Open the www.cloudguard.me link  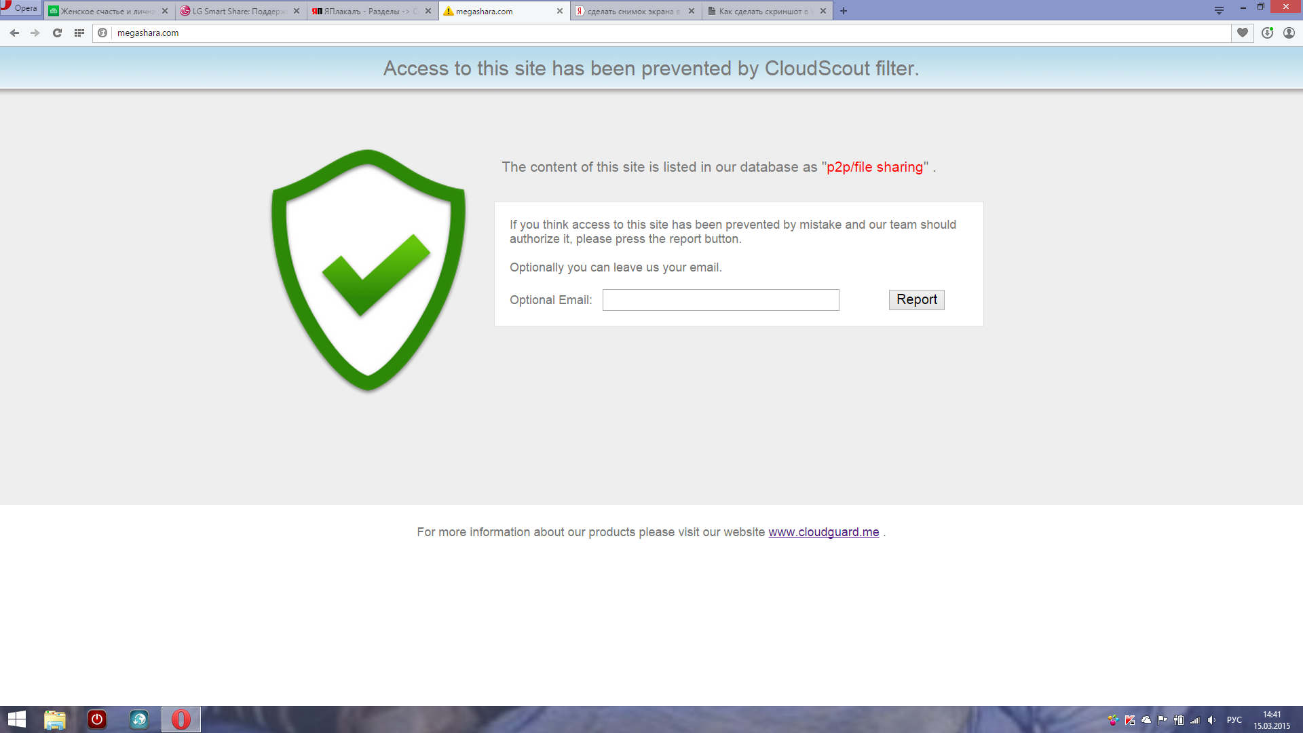[x=823, y=532]
